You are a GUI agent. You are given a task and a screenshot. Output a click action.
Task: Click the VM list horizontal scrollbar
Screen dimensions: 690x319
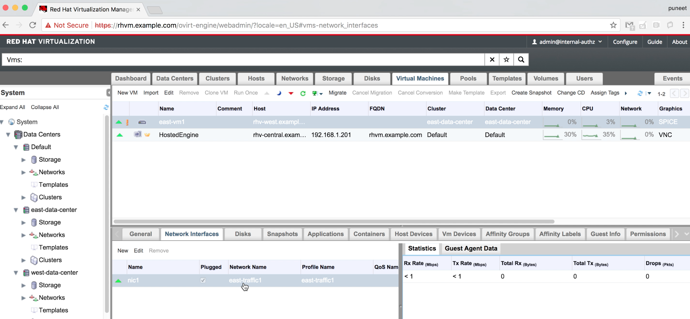(x=334, y=222)
